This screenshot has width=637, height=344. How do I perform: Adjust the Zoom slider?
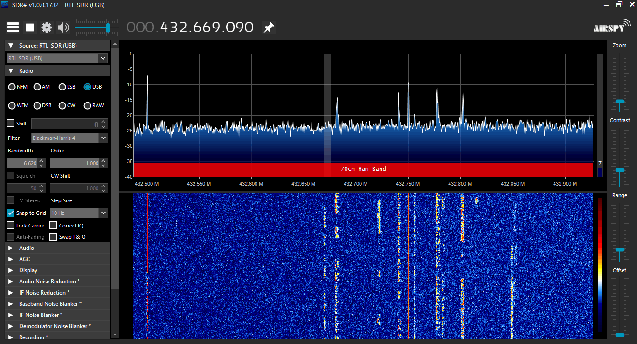(619, 102)
